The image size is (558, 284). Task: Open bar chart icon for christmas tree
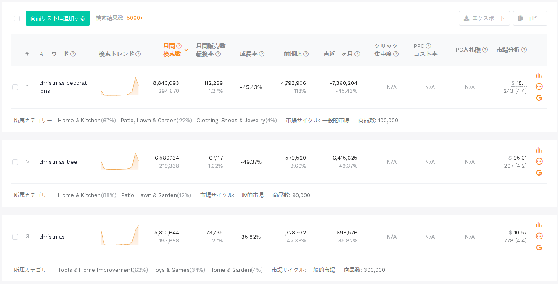point(539,150)
